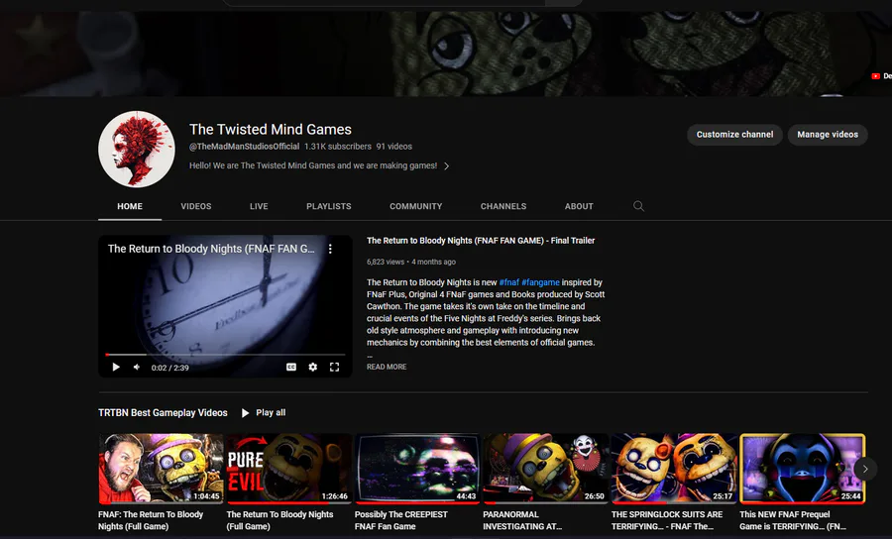892x539 pixels.
Task: Click title 'The Return To Bloody Nights (Full Game)' by PURE EVIL
Action: tap(279, 520)
